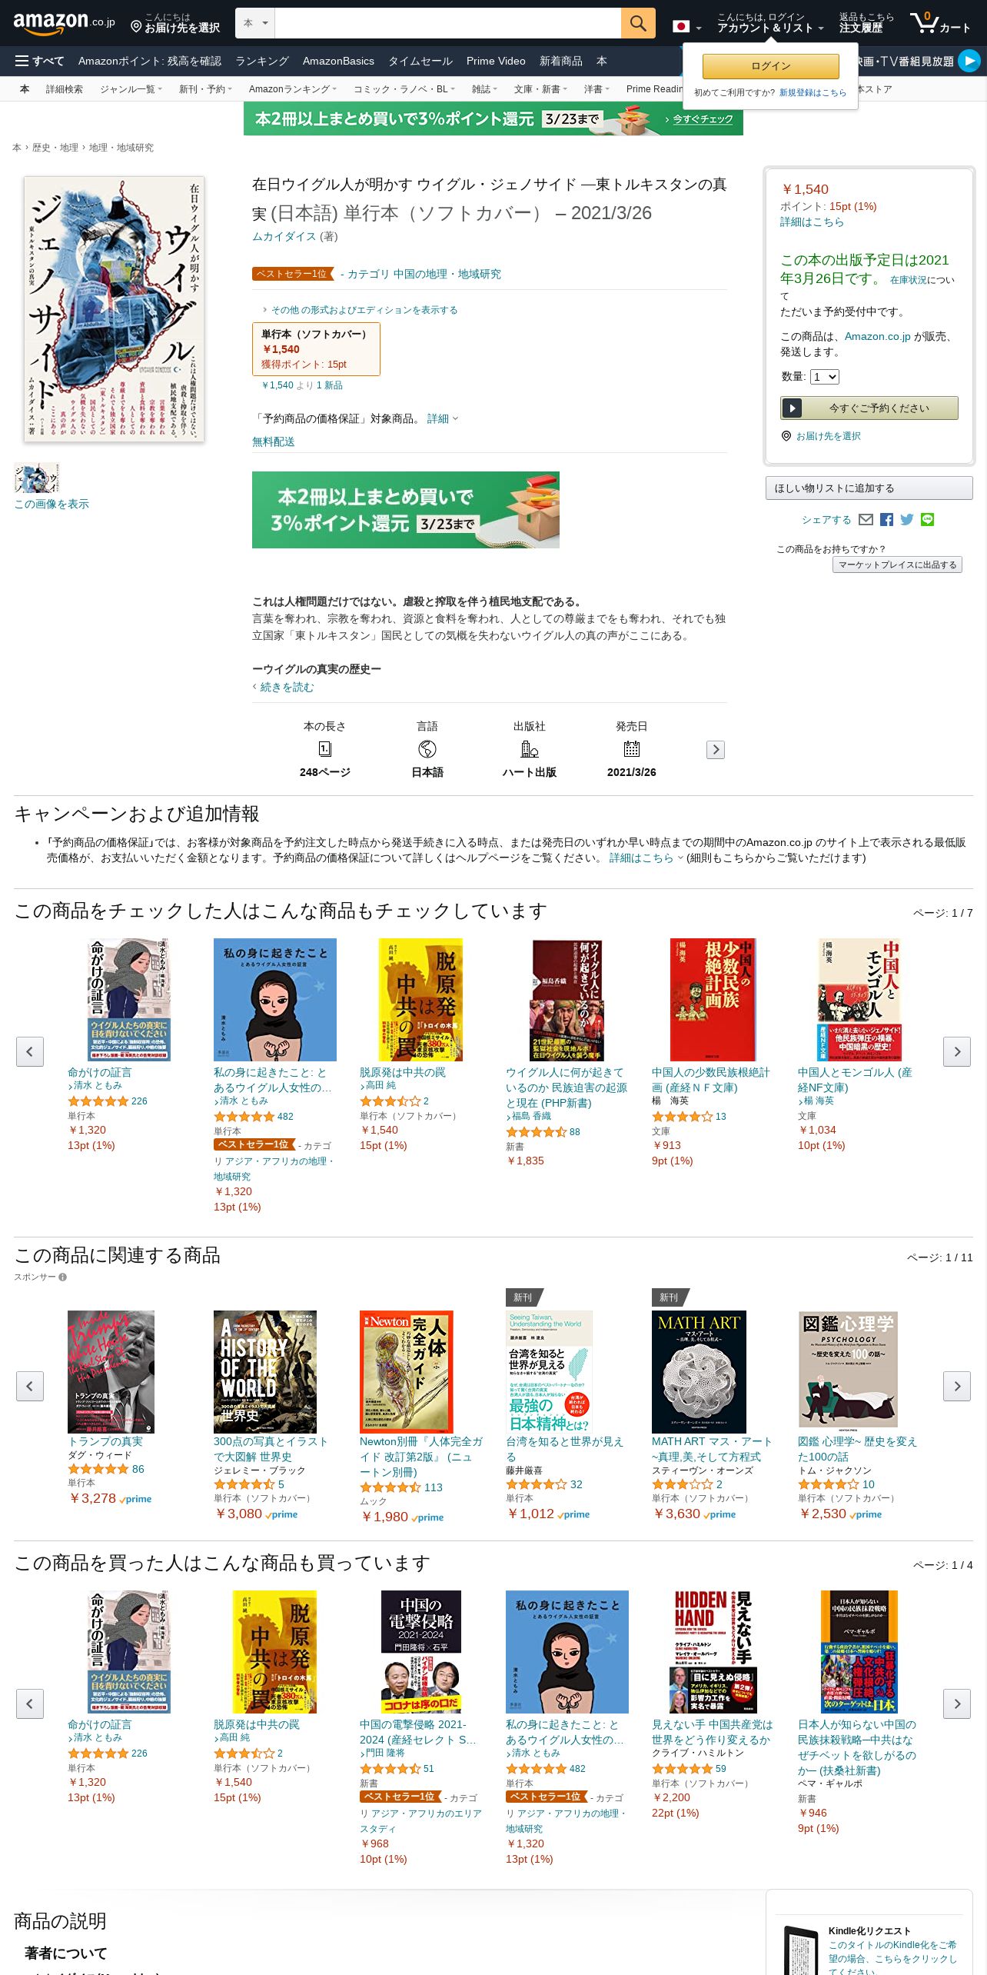Viewport: 987px width, 1975px height.
Task: Click the Japan flag language selector
Action: 687,26
